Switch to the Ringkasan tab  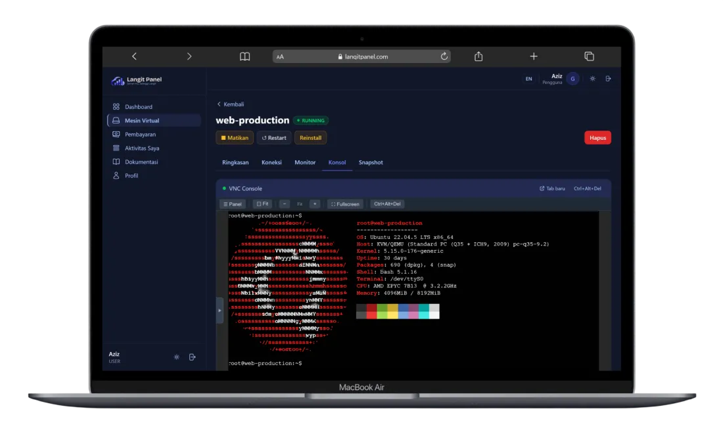pyautogui.click(x=235, y=162)
